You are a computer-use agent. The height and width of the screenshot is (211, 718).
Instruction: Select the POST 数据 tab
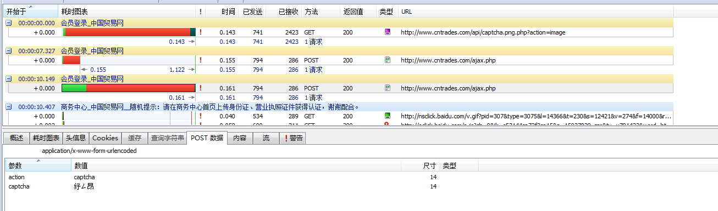[x=207, y=138]
